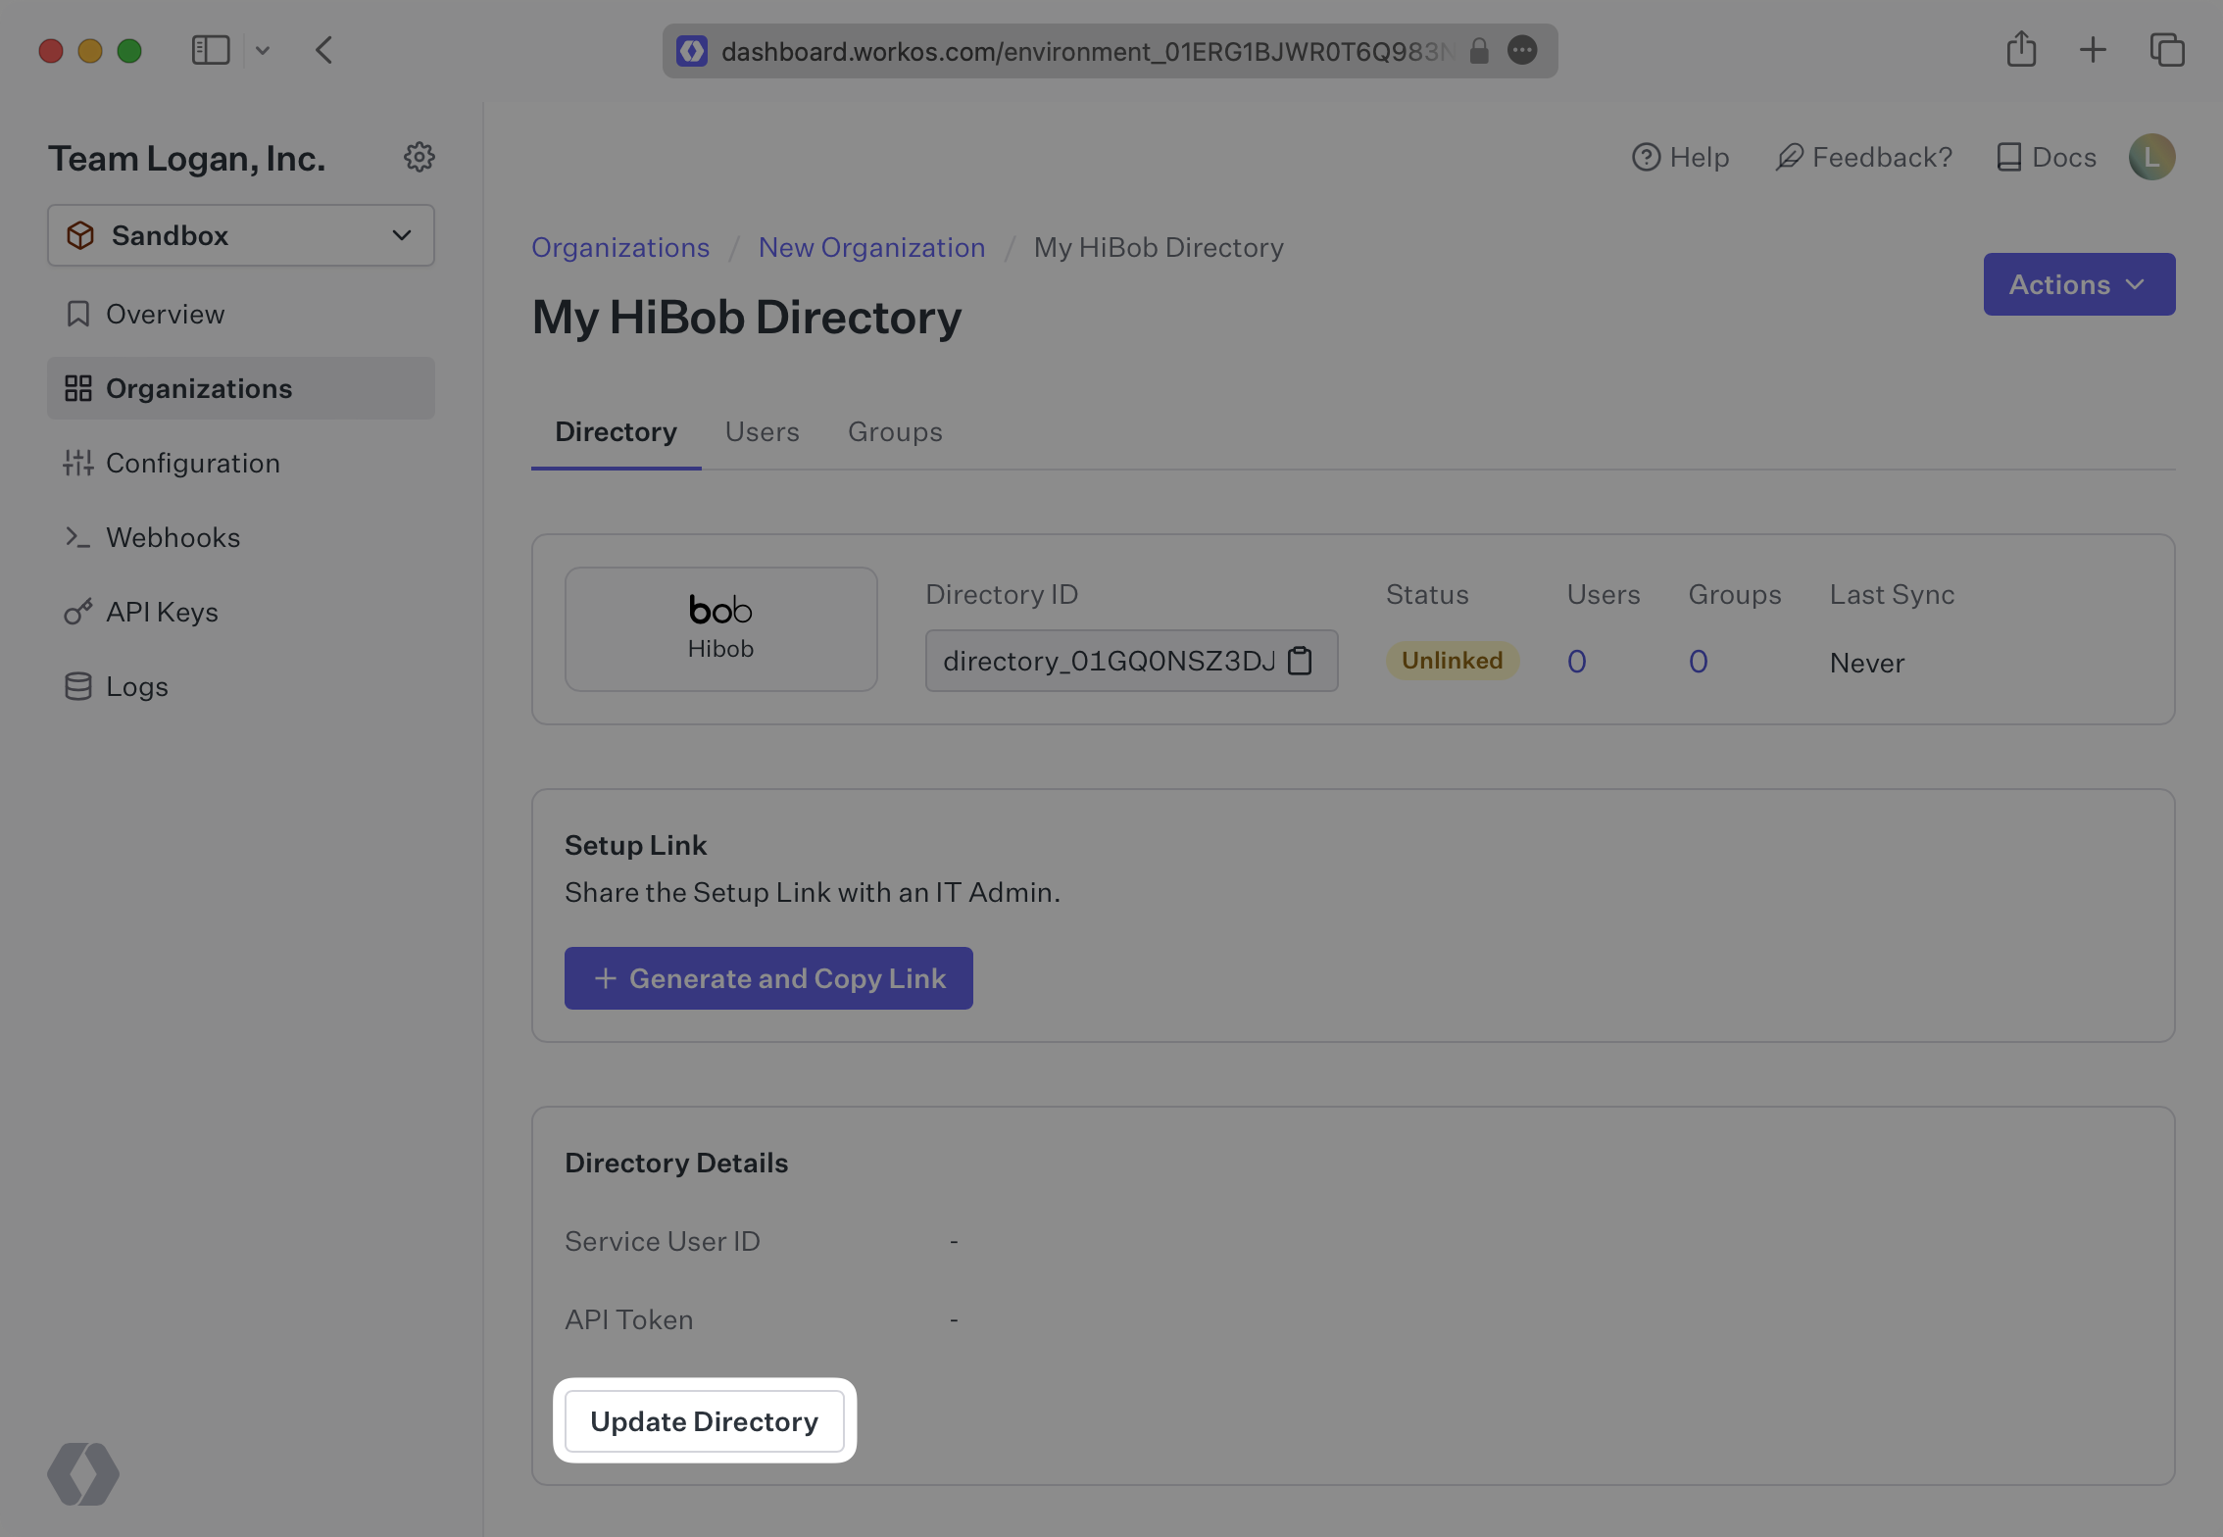Click Generate and Copy Link
Viewport: 2223px width, 1537px height.
tap(768, 977)
